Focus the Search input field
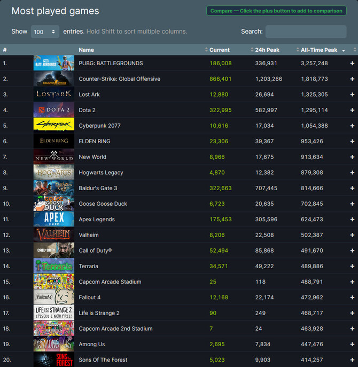This screenshot has width=358, height=367. pyautogui.click(x=306, y=32)
